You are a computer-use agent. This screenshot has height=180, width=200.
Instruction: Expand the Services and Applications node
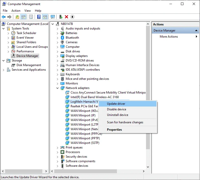tap(4, 70)
